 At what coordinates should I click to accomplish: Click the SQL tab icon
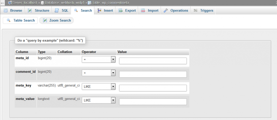click(57, 11)
